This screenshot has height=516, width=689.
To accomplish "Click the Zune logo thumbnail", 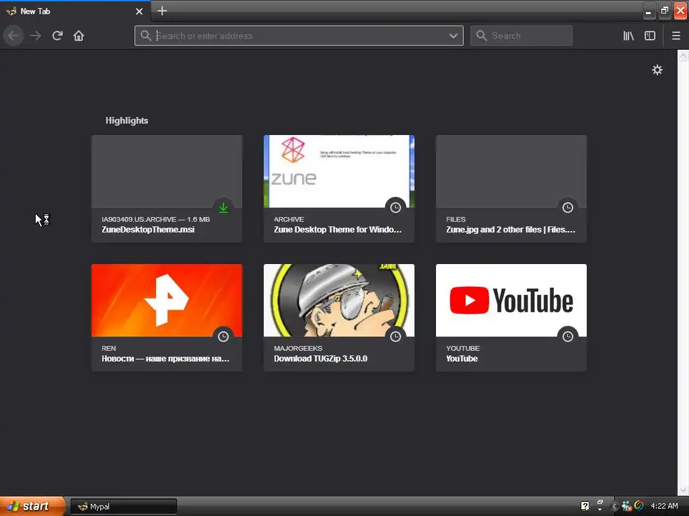I will pyautogui.click(x=339, y=171).
